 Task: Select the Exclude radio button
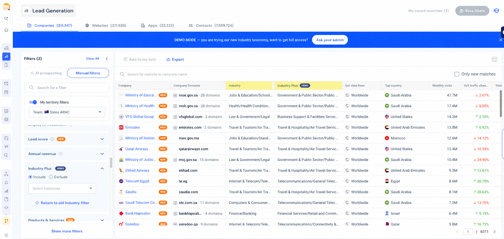tap(51, 177)
